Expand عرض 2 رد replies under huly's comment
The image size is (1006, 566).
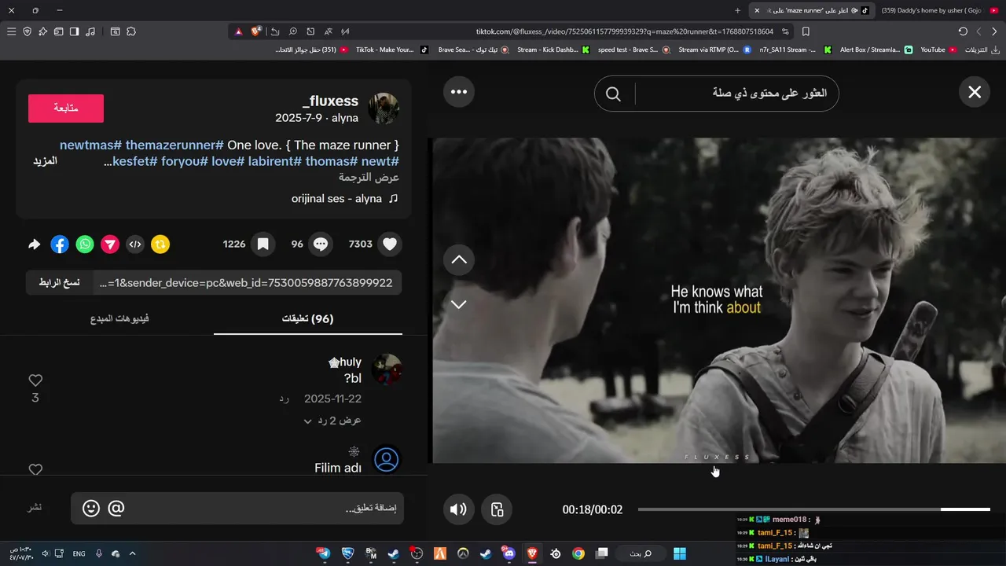click(332, 421)
